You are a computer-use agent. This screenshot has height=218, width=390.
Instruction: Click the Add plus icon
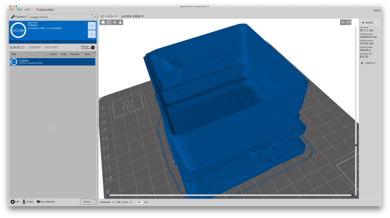pyautogui.click(x=12, y=201)
